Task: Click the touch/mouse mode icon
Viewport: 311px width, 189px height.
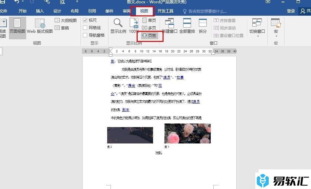Action: coord(47,2)
